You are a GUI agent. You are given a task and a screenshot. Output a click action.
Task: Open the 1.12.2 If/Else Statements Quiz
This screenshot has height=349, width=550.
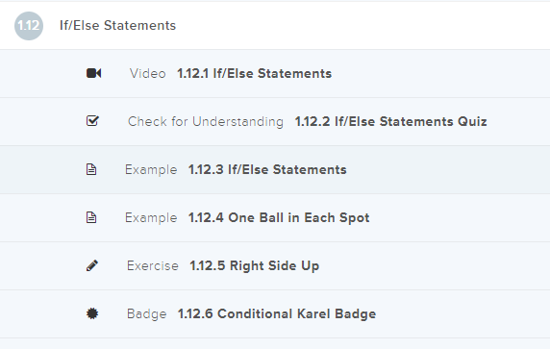coord(390,122)
